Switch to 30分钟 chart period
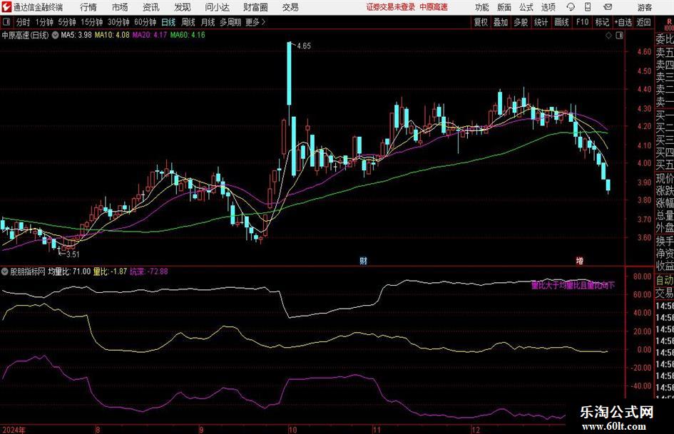The image size is (674, 434). 118,22
